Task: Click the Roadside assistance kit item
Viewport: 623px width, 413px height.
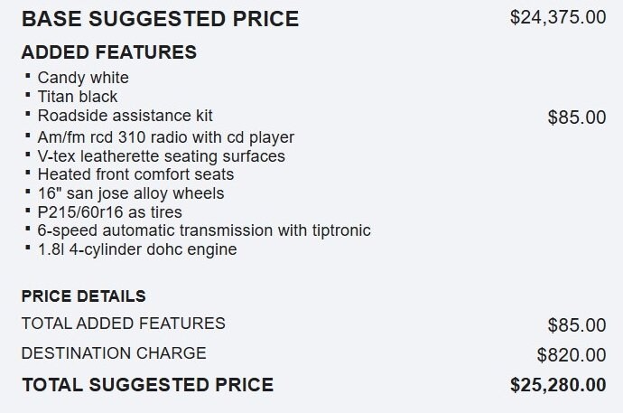Action: 126,116
